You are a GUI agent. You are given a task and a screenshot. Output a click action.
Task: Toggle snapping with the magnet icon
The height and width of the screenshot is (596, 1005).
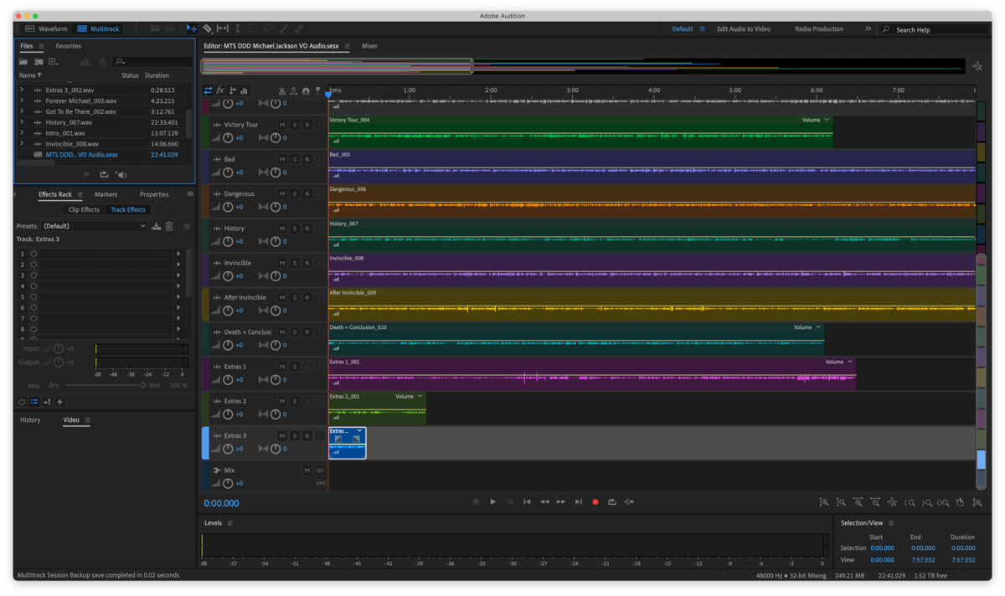point(306,90)
